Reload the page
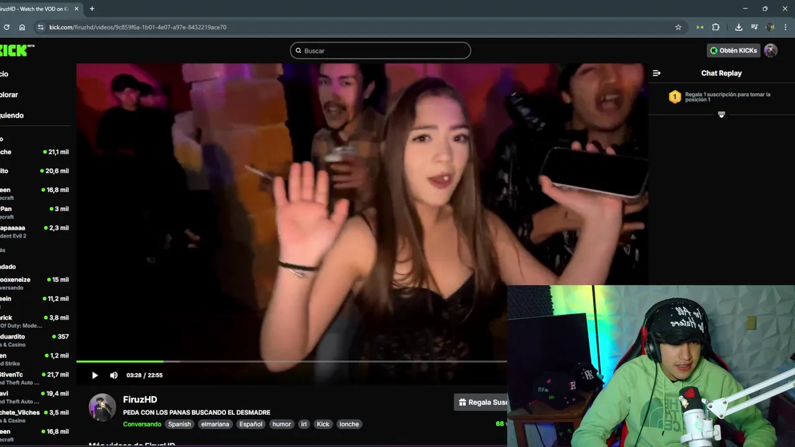The height and width of the screenshot is (447, 795). [6, 27]
